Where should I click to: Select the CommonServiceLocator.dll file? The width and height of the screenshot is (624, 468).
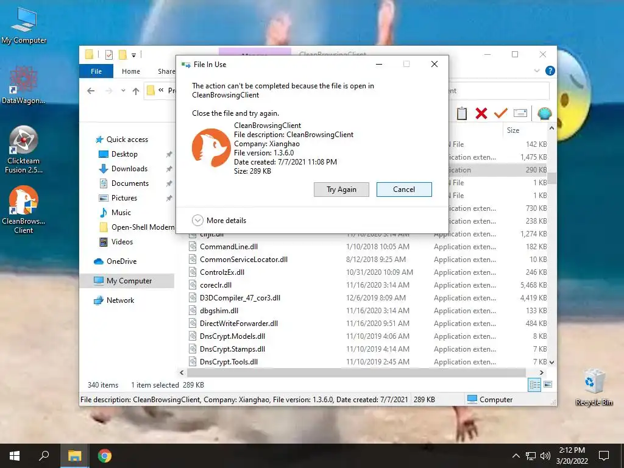click(244, 260)
